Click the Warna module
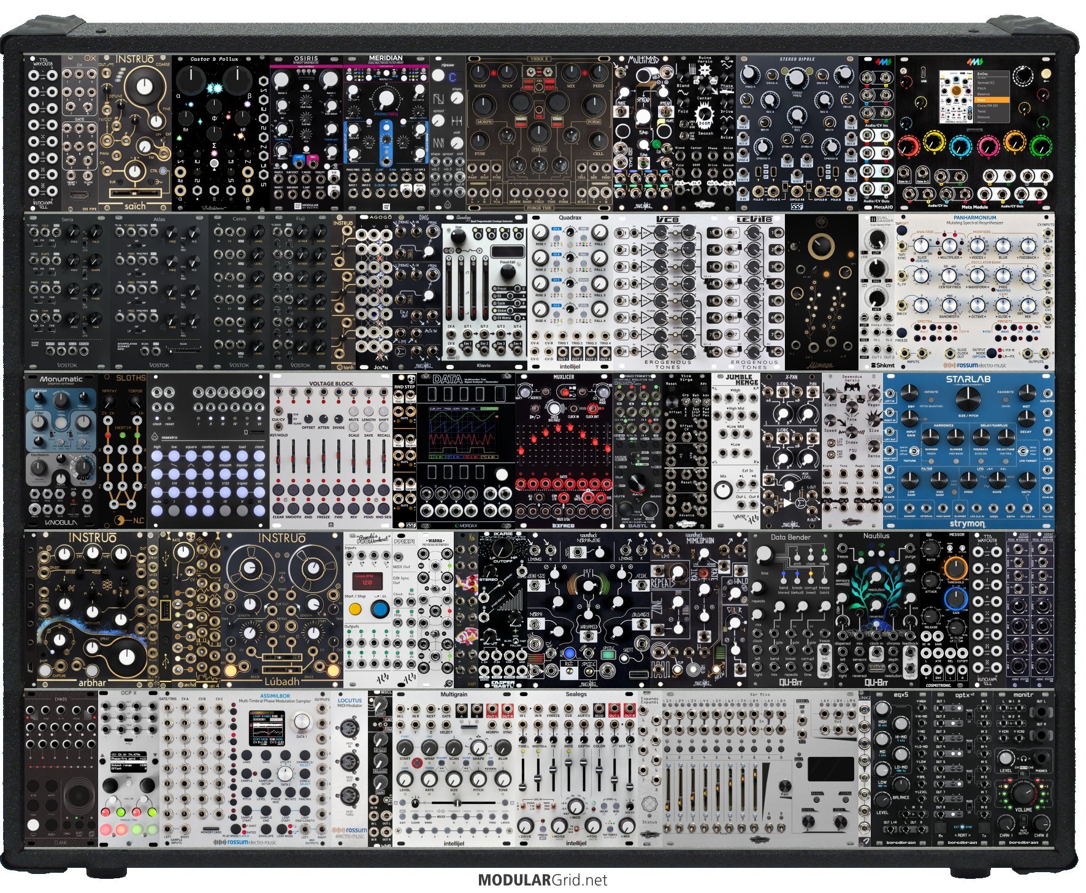 [x=435, y=610]
